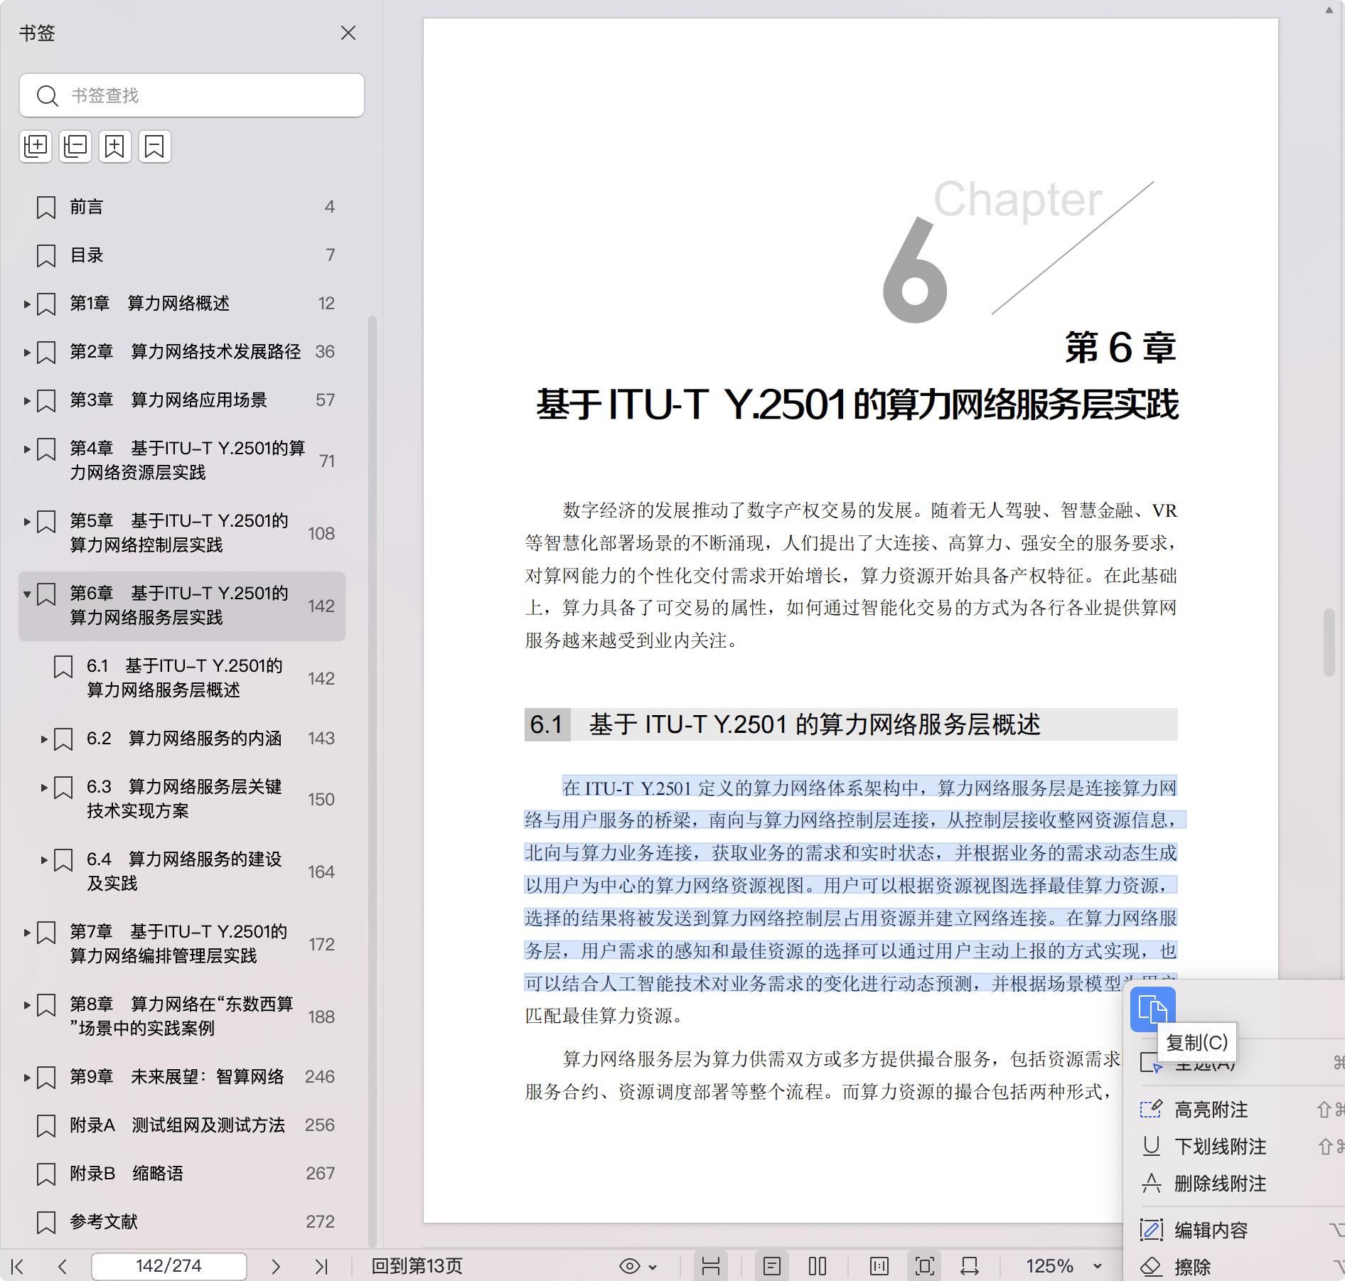Viewport: 1345px width, 1281px height.
Task: Click 回到第13页 link
Action: (x=417, y=1266)
